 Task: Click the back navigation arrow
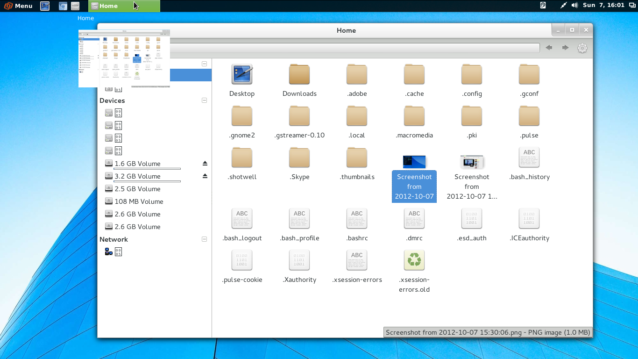(x=549, y=47)
